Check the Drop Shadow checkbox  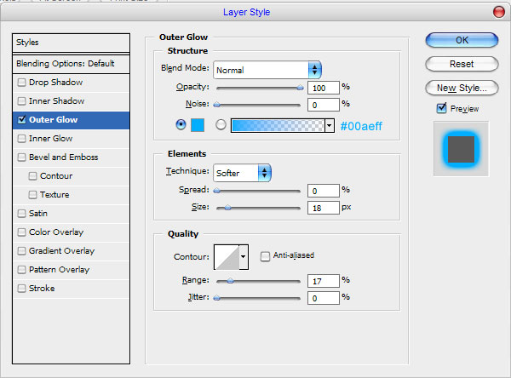point(21,83)
